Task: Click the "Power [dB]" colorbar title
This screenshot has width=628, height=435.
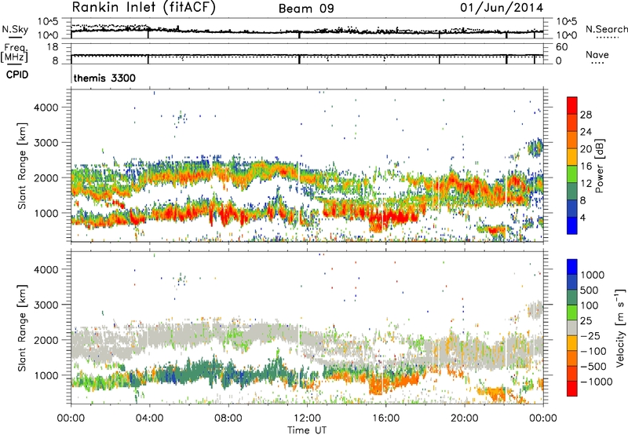Action: [x=599, y=166]
